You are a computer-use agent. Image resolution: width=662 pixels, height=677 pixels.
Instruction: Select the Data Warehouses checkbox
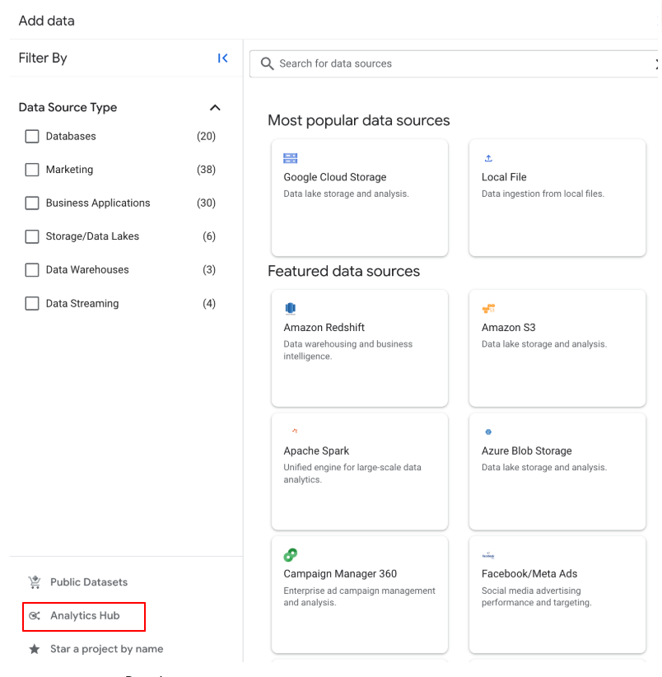click(32, 270)
